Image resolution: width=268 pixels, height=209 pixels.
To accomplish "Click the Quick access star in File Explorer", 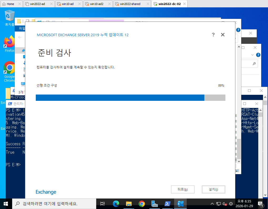I will [x=23, y=50].
